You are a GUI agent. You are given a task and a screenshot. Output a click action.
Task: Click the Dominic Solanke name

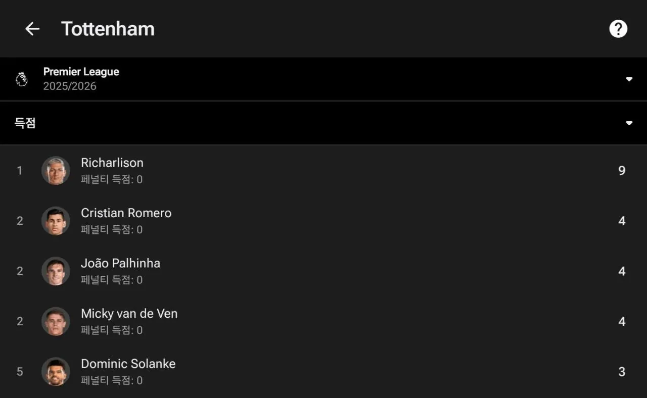point(128,364)
